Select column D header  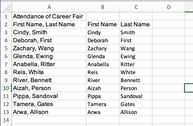[x=168, y=7]
